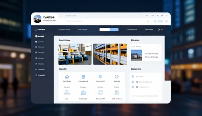Click the icon of the fourth sidebar item
This screenshot has width=202, height=116.
click(36, 52)
